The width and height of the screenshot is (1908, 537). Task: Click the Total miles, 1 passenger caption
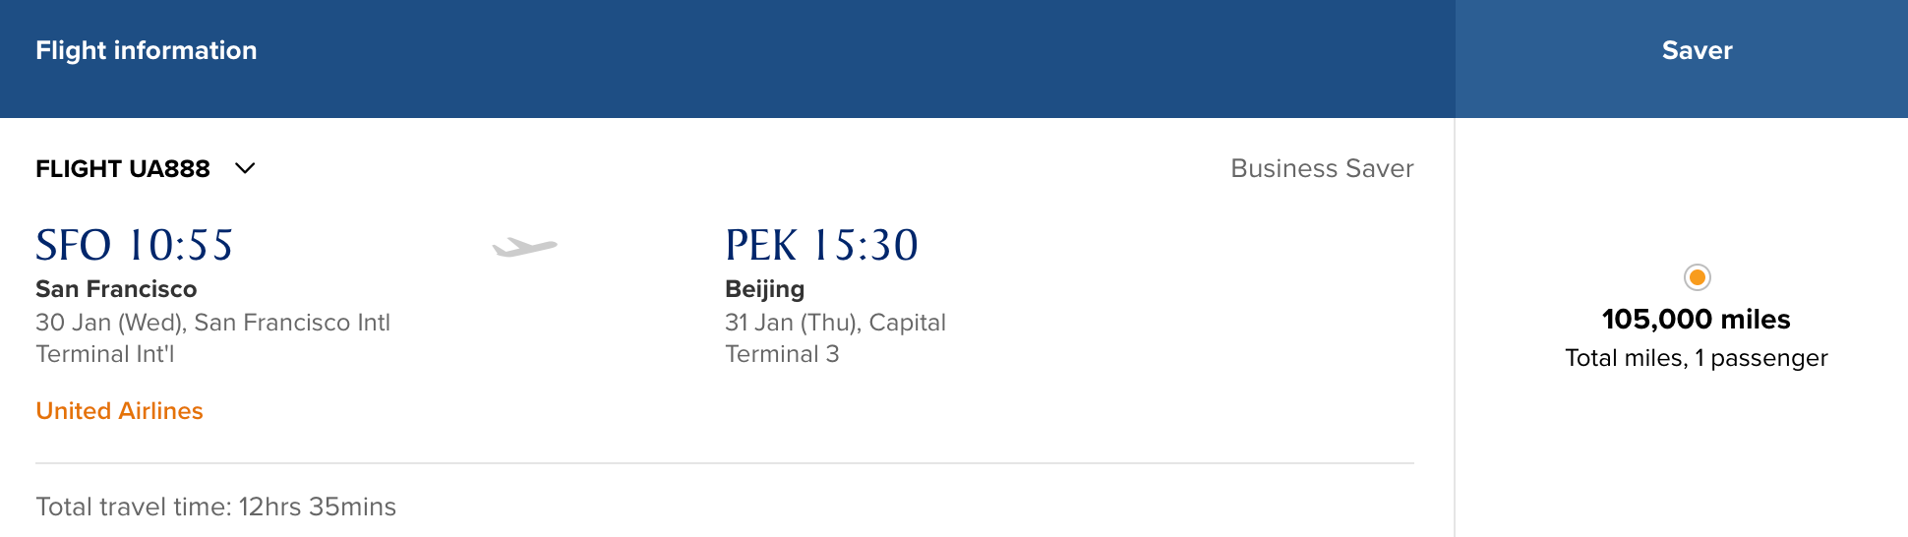pyautogui.click(x=1696, y=358)
